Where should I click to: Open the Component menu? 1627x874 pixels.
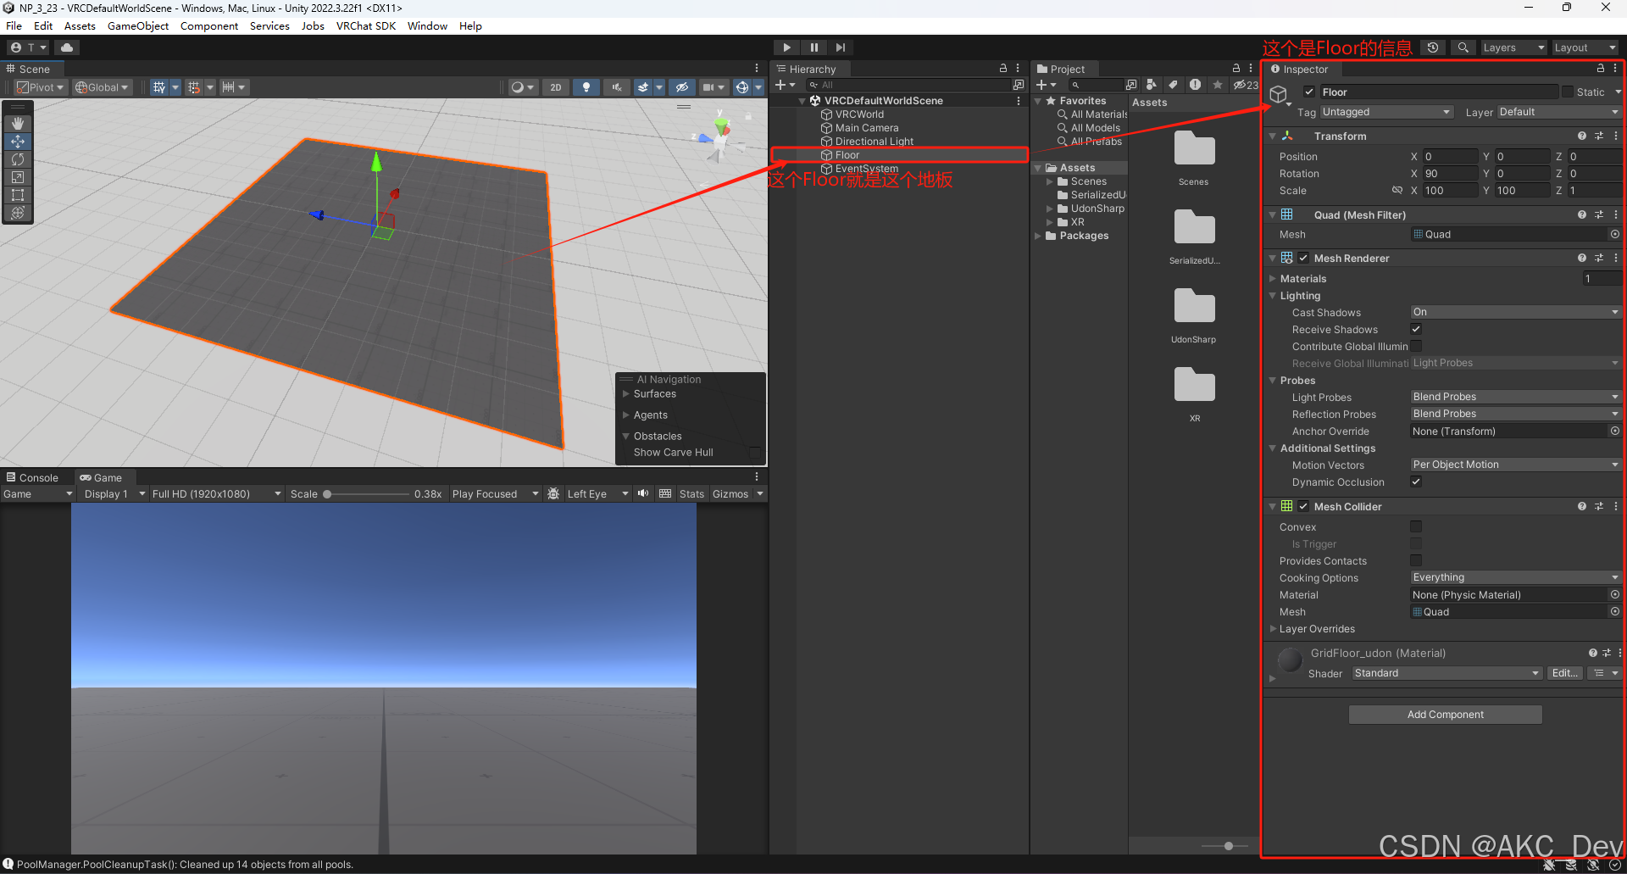pyautogui.click(x=209, y=26)
